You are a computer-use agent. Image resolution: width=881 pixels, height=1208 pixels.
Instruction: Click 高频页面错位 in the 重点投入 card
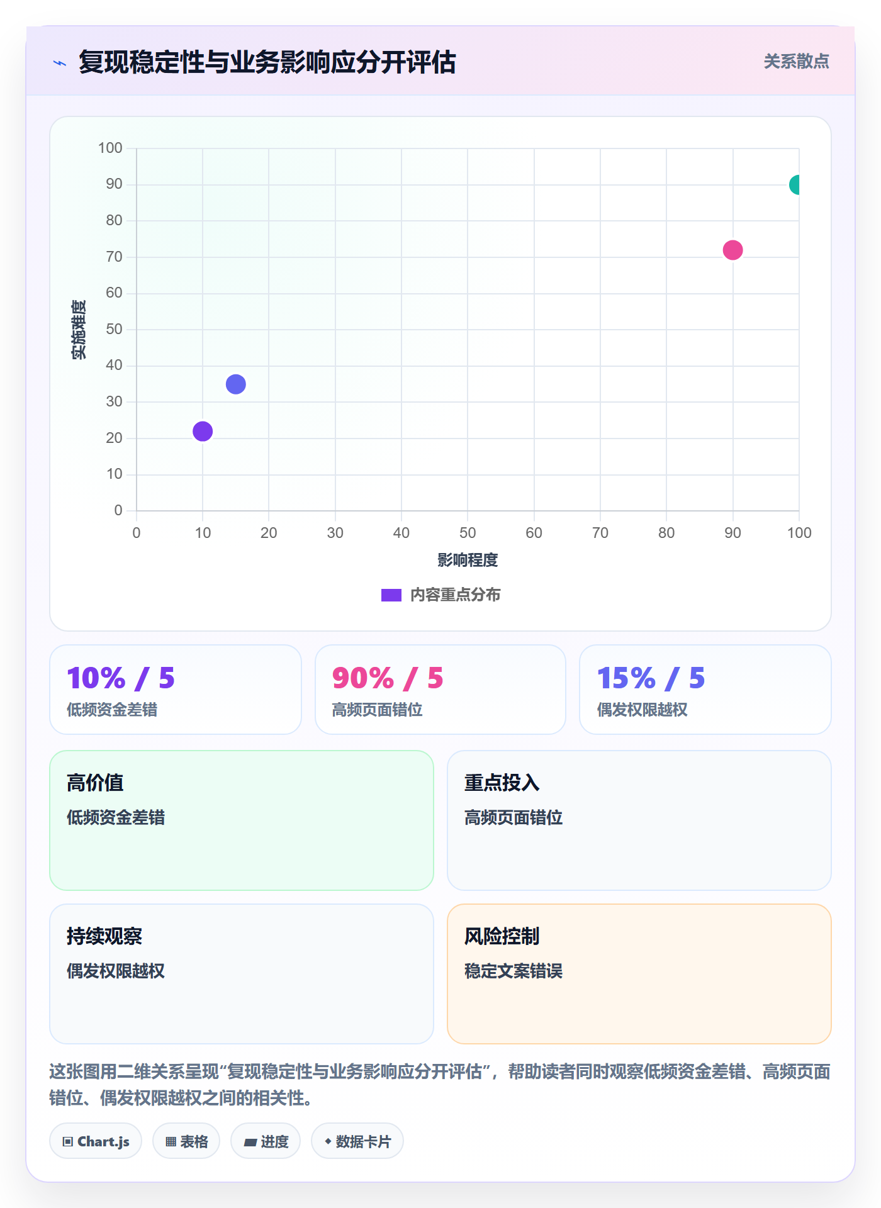[x=513, y=817]
